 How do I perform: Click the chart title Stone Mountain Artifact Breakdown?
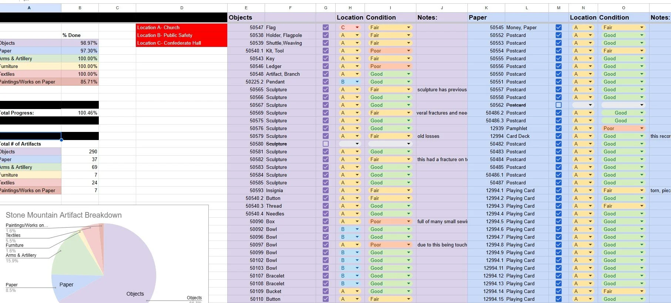click(x=64, y=215)
